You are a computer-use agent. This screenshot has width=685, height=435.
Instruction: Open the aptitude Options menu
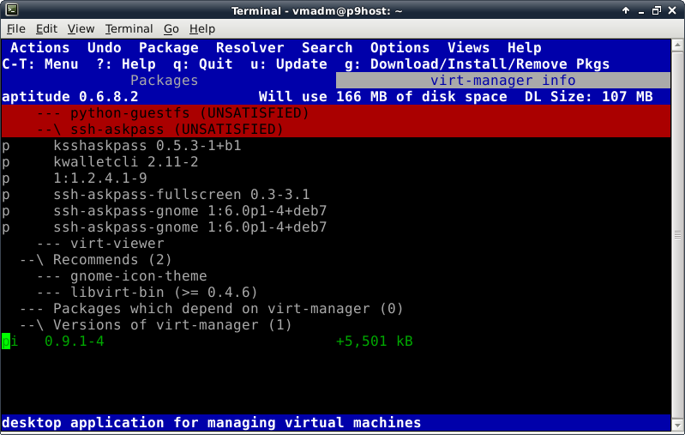click(400, 48)
